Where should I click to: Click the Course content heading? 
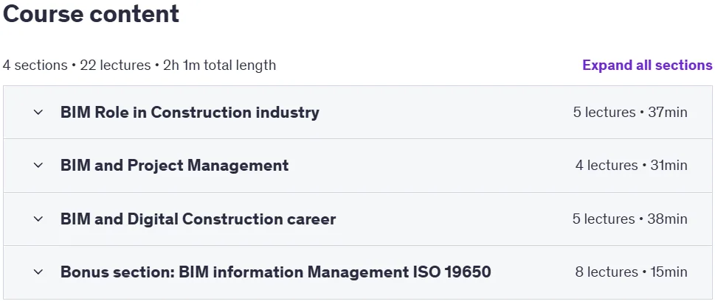[91, 14]
